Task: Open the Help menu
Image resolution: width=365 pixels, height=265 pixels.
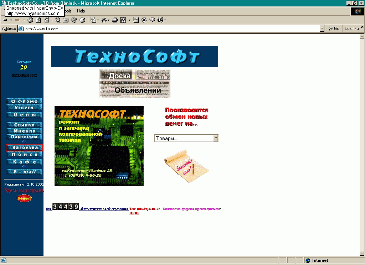Action: (x=81, y=11)
